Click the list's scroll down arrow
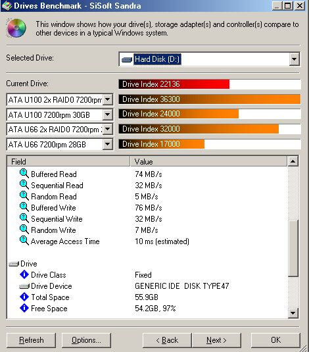 (x=293, y=313)
